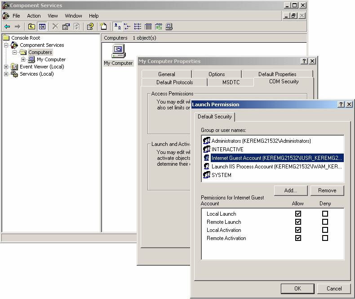Screen dimensions: 355x299
Task: Click Cancel in Launch Permission dialog
Action: pos(334,289)
